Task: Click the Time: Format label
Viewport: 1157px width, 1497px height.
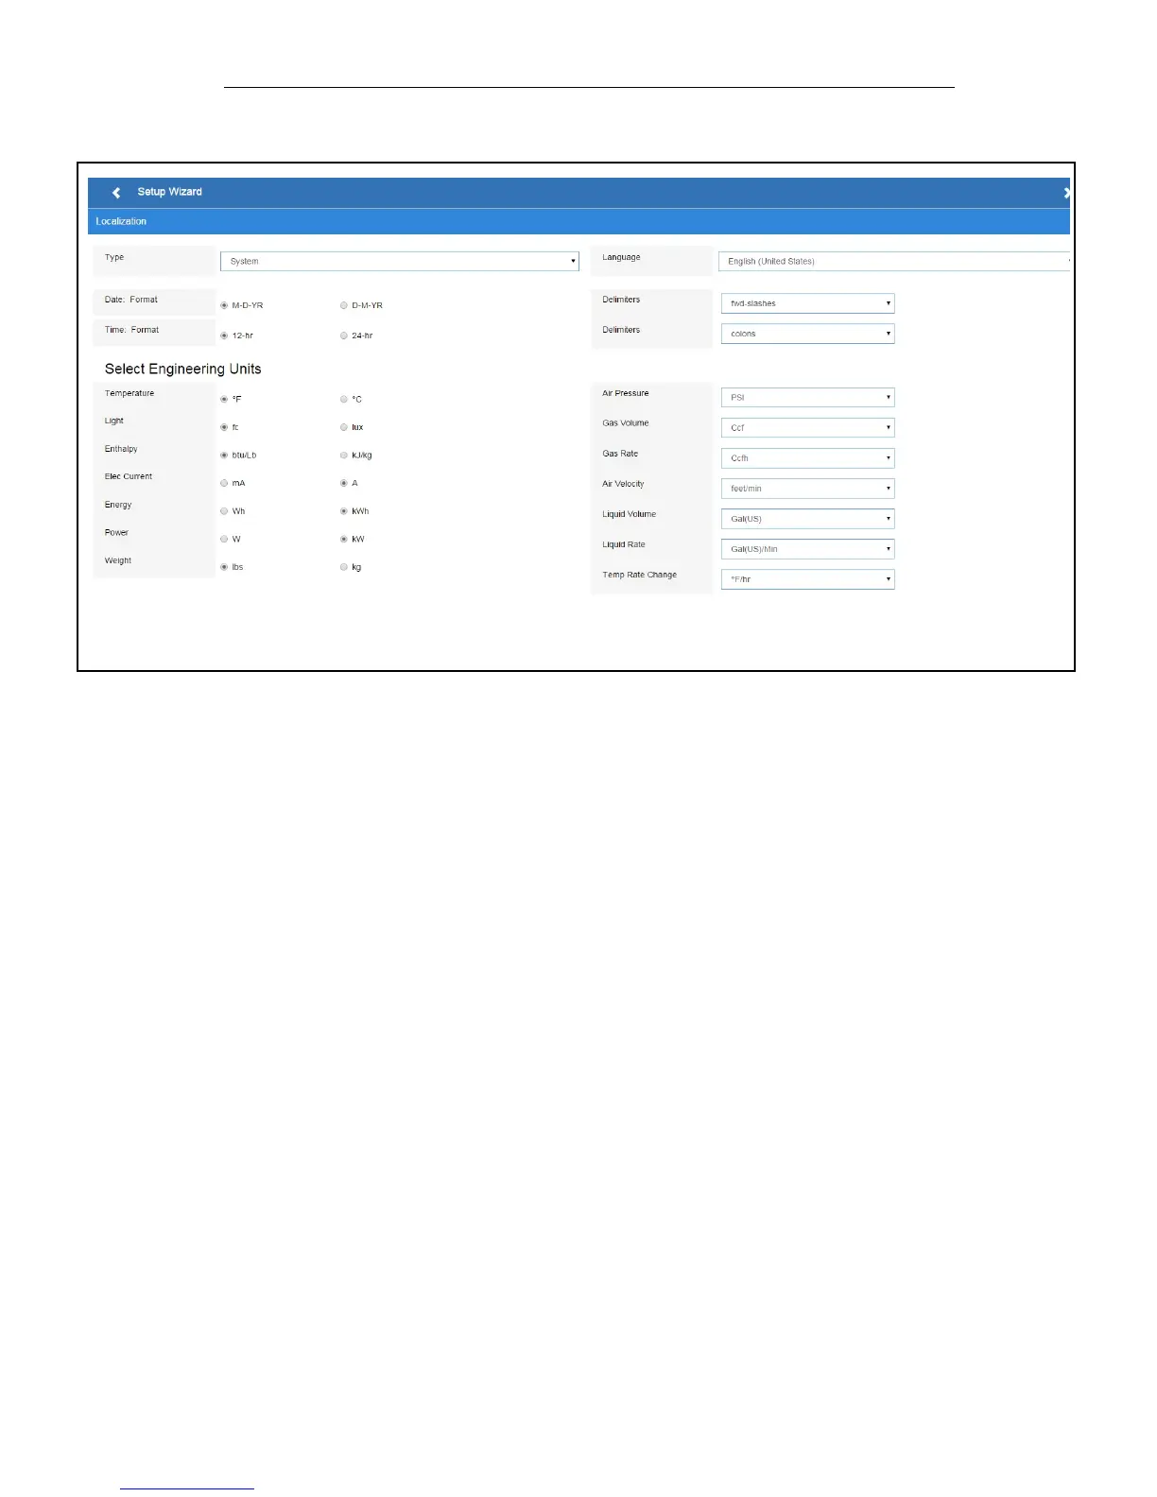Action: tap(131, 330)
